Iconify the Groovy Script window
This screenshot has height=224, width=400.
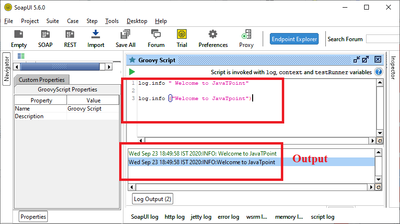pos(356,60)
